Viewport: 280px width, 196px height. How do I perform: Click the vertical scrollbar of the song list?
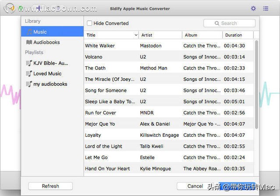pyautogui.click(x=256, y=83)
